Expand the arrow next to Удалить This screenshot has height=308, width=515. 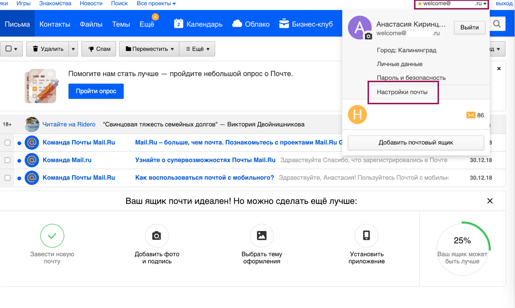click(73, 49)
